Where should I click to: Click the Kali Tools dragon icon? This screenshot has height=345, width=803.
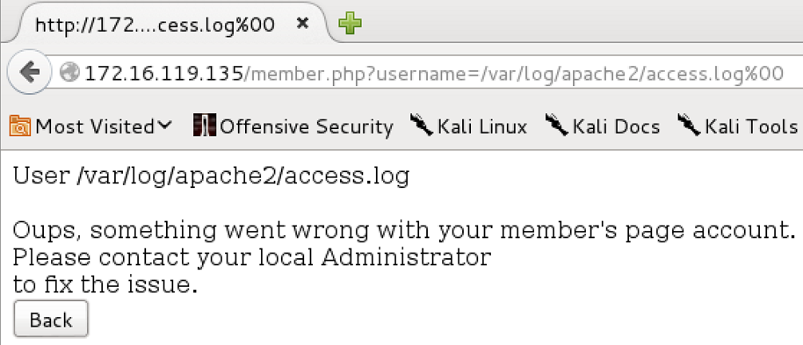coord(690,125)
